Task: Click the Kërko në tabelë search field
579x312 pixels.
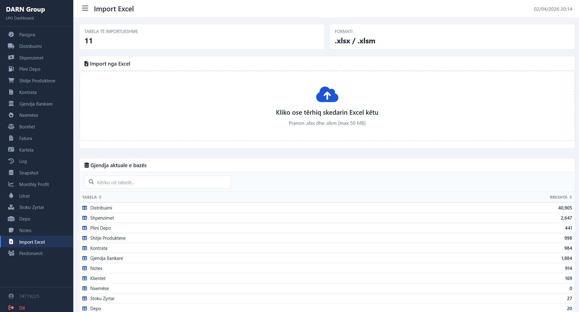Action: pyautogui.click(x=162, y=182)
